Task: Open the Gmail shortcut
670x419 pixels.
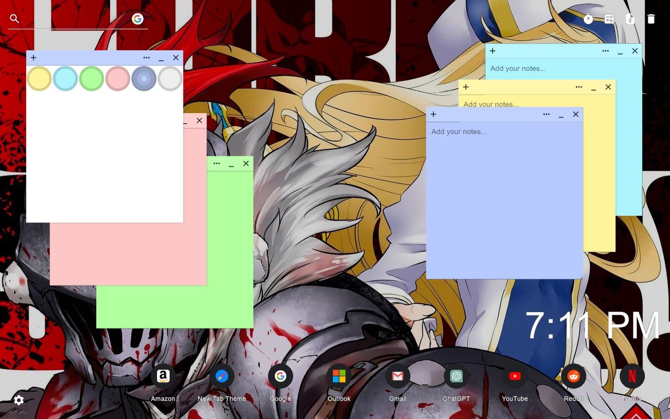Action: [398, 376]
